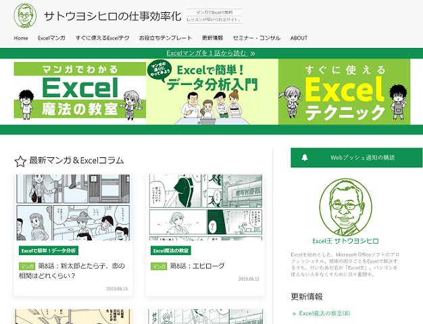Click the star icon beside 最新マンガ heading
Screen dimensions: 423x324
tap(20, 161)
